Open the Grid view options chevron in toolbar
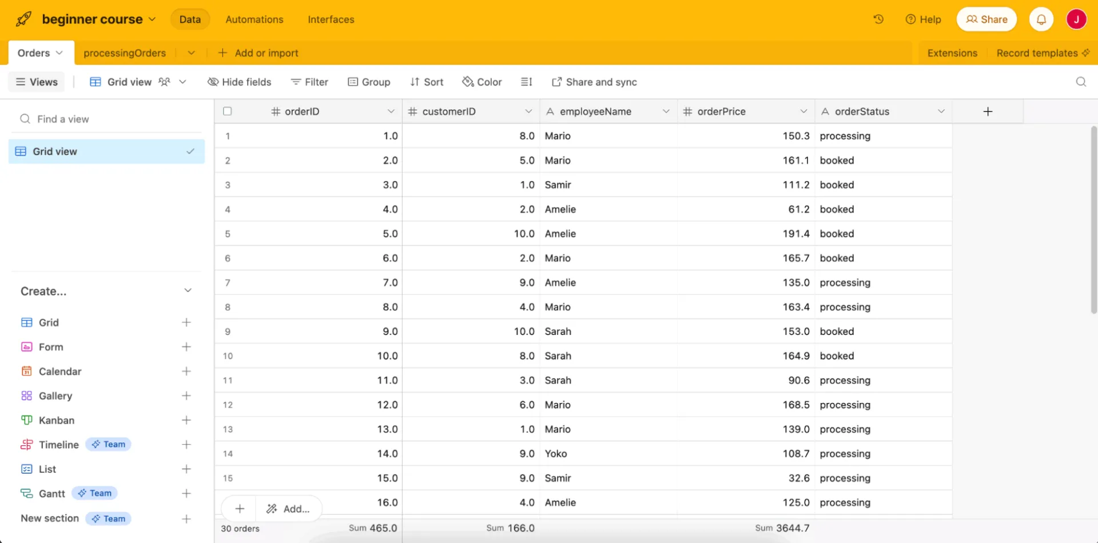 (183, 82)
